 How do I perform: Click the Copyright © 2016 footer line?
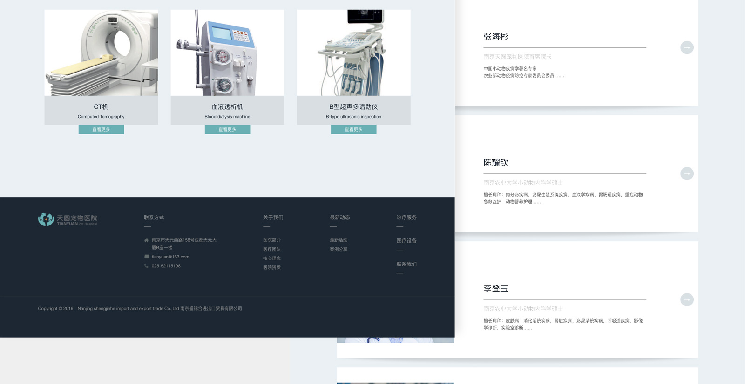(x=140, y=308)
